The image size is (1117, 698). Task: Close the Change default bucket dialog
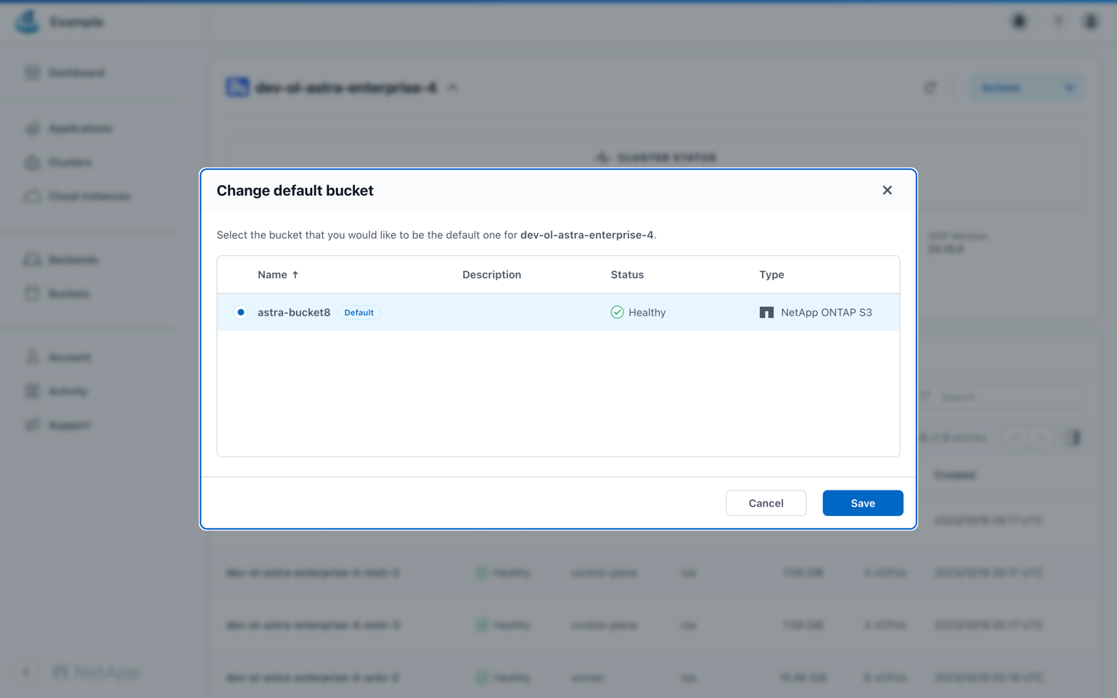coord(887,190)
